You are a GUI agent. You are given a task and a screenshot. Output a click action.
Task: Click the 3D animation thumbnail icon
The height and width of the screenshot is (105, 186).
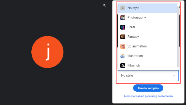[123, 46]
